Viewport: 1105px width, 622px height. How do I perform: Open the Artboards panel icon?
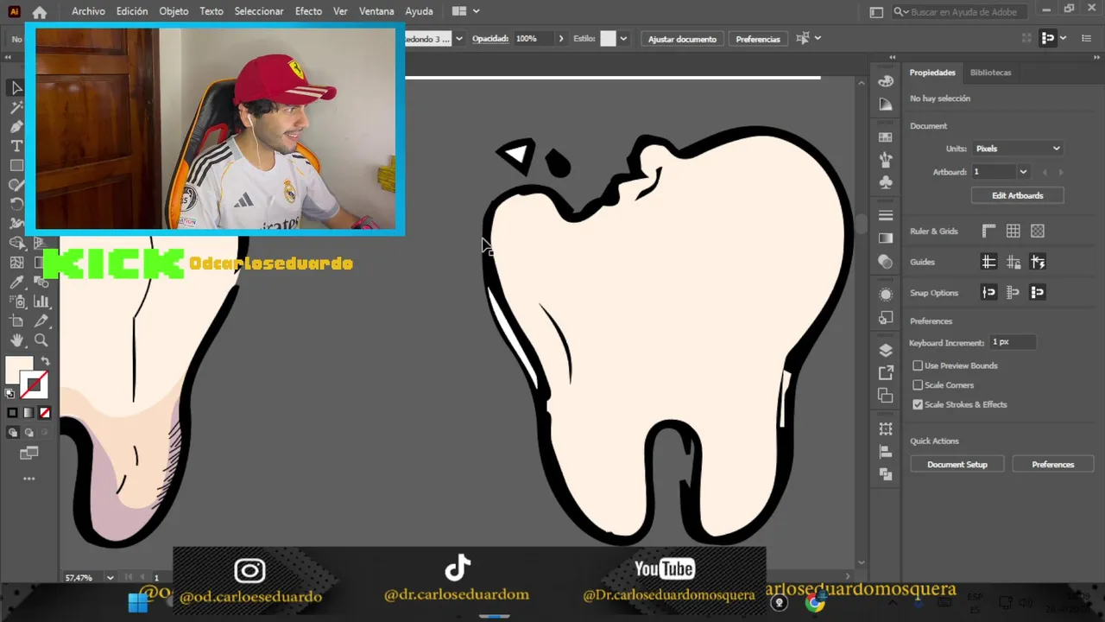tap(886, 395)
